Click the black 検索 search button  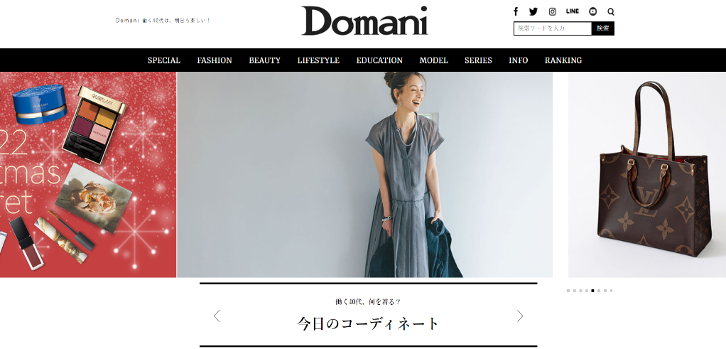(603, 28)
